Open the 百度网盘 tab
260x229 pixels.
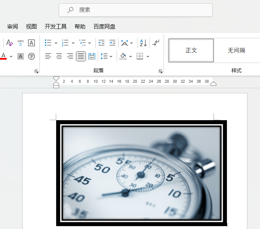(x=104, y=26)
